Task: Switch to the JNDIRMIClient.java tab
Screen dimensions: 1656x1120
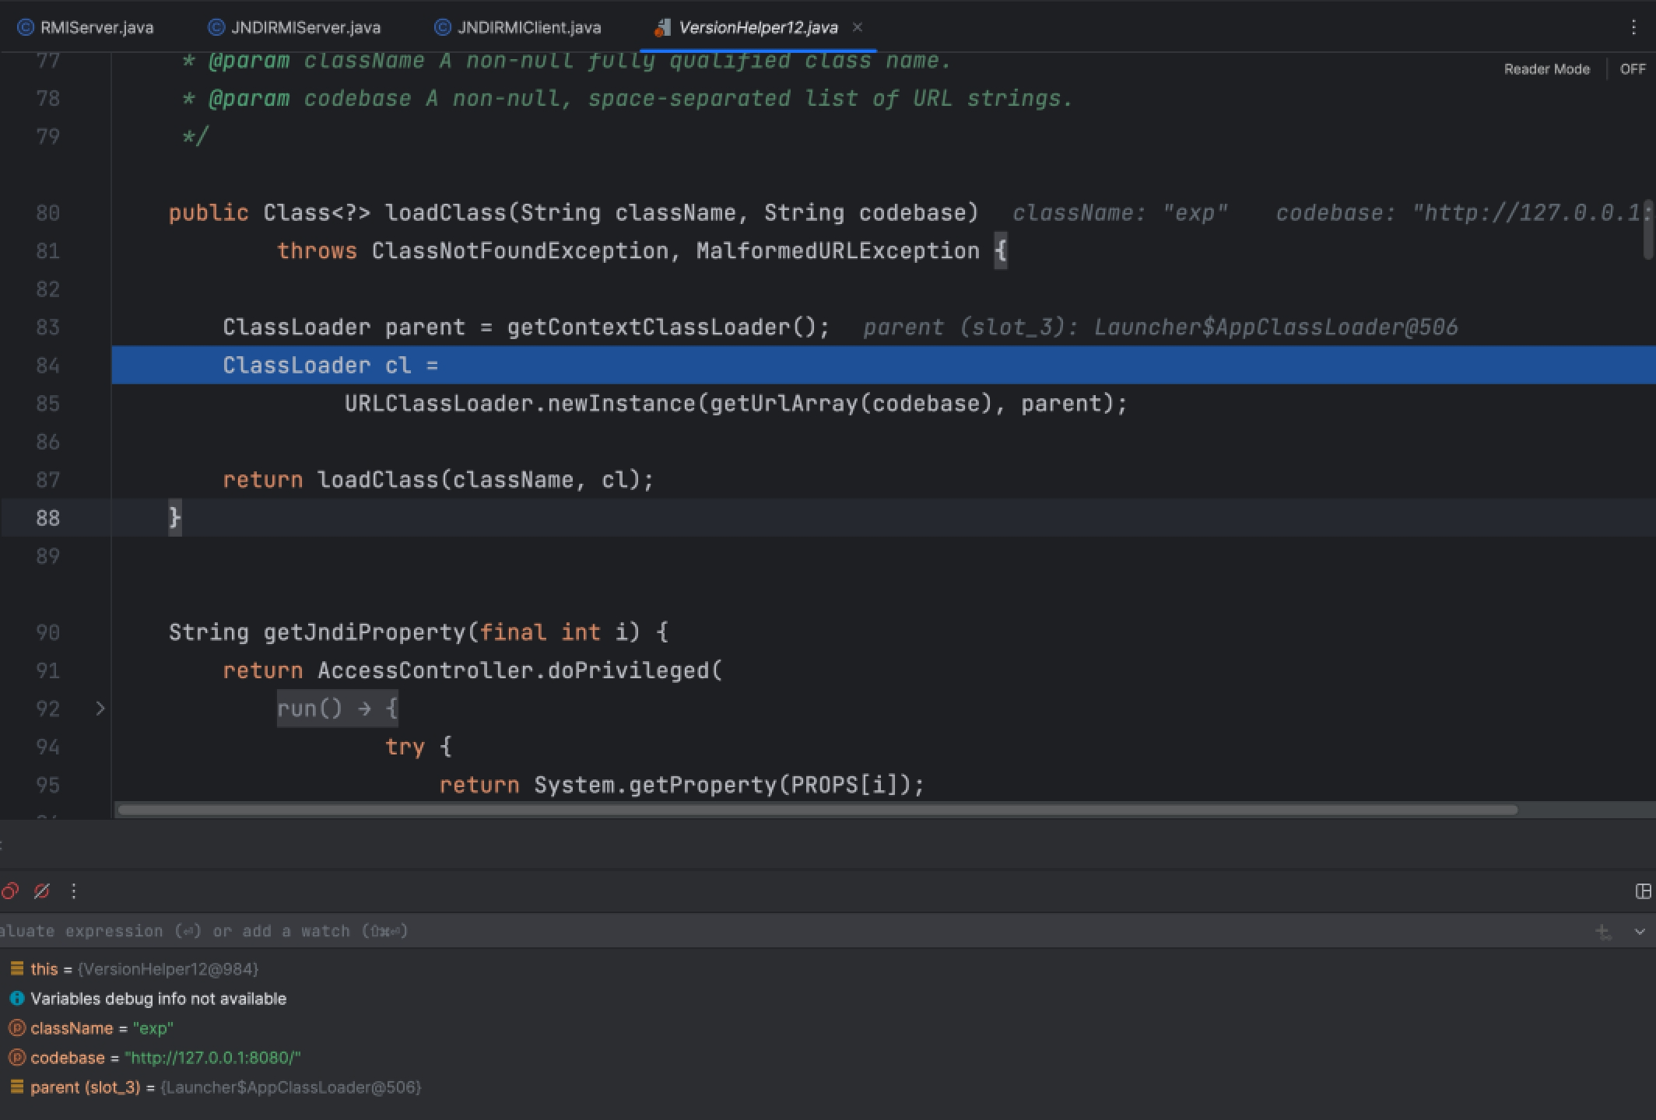Action: 517,28
